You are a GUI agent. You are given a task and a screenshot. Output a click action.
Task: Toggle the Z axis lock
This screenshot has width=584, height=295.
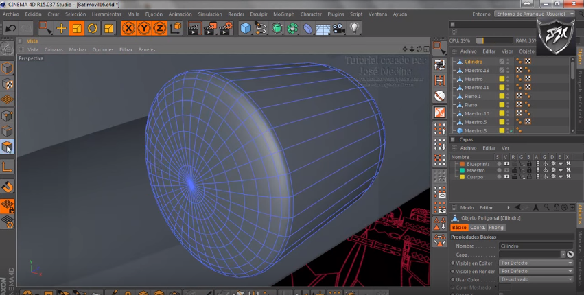159,28
